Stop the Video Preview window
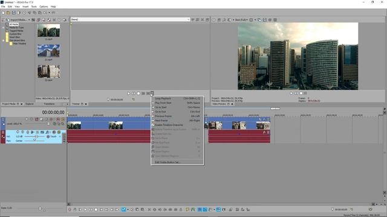387x217 pixels. click(x=301, y=93)
